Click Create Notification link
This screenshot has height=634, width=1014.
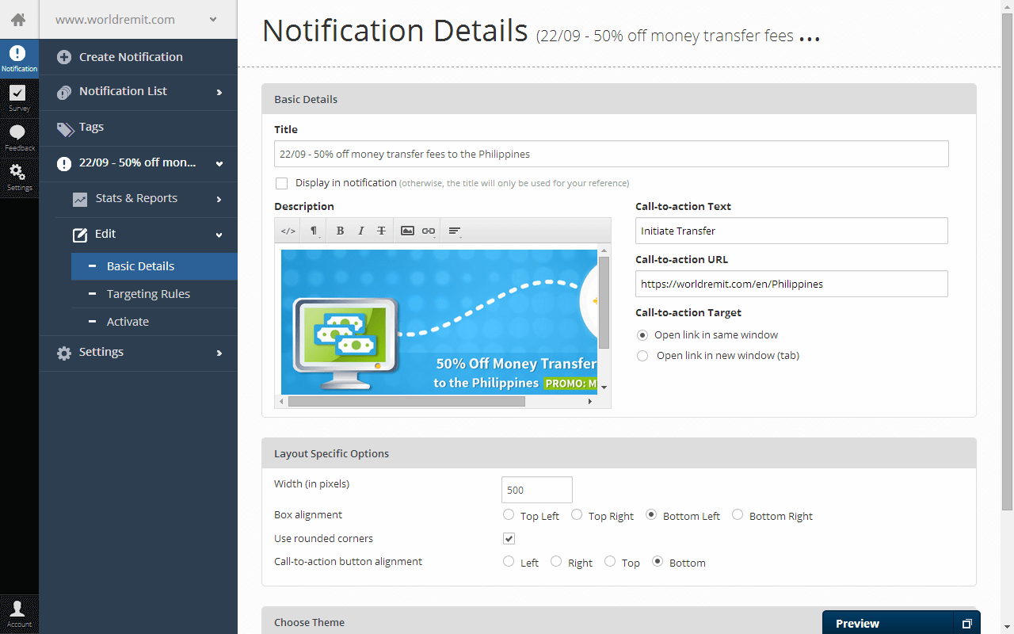coord(131,57)
